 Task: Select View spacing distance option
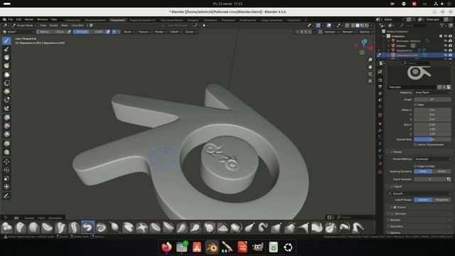[423, 171]
